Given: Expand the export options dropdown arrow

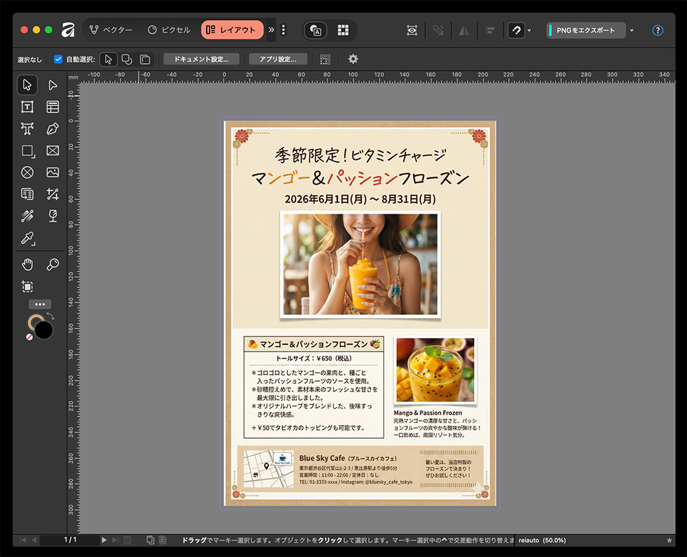Looking at the screenshot, I should [x=631, y=30].
